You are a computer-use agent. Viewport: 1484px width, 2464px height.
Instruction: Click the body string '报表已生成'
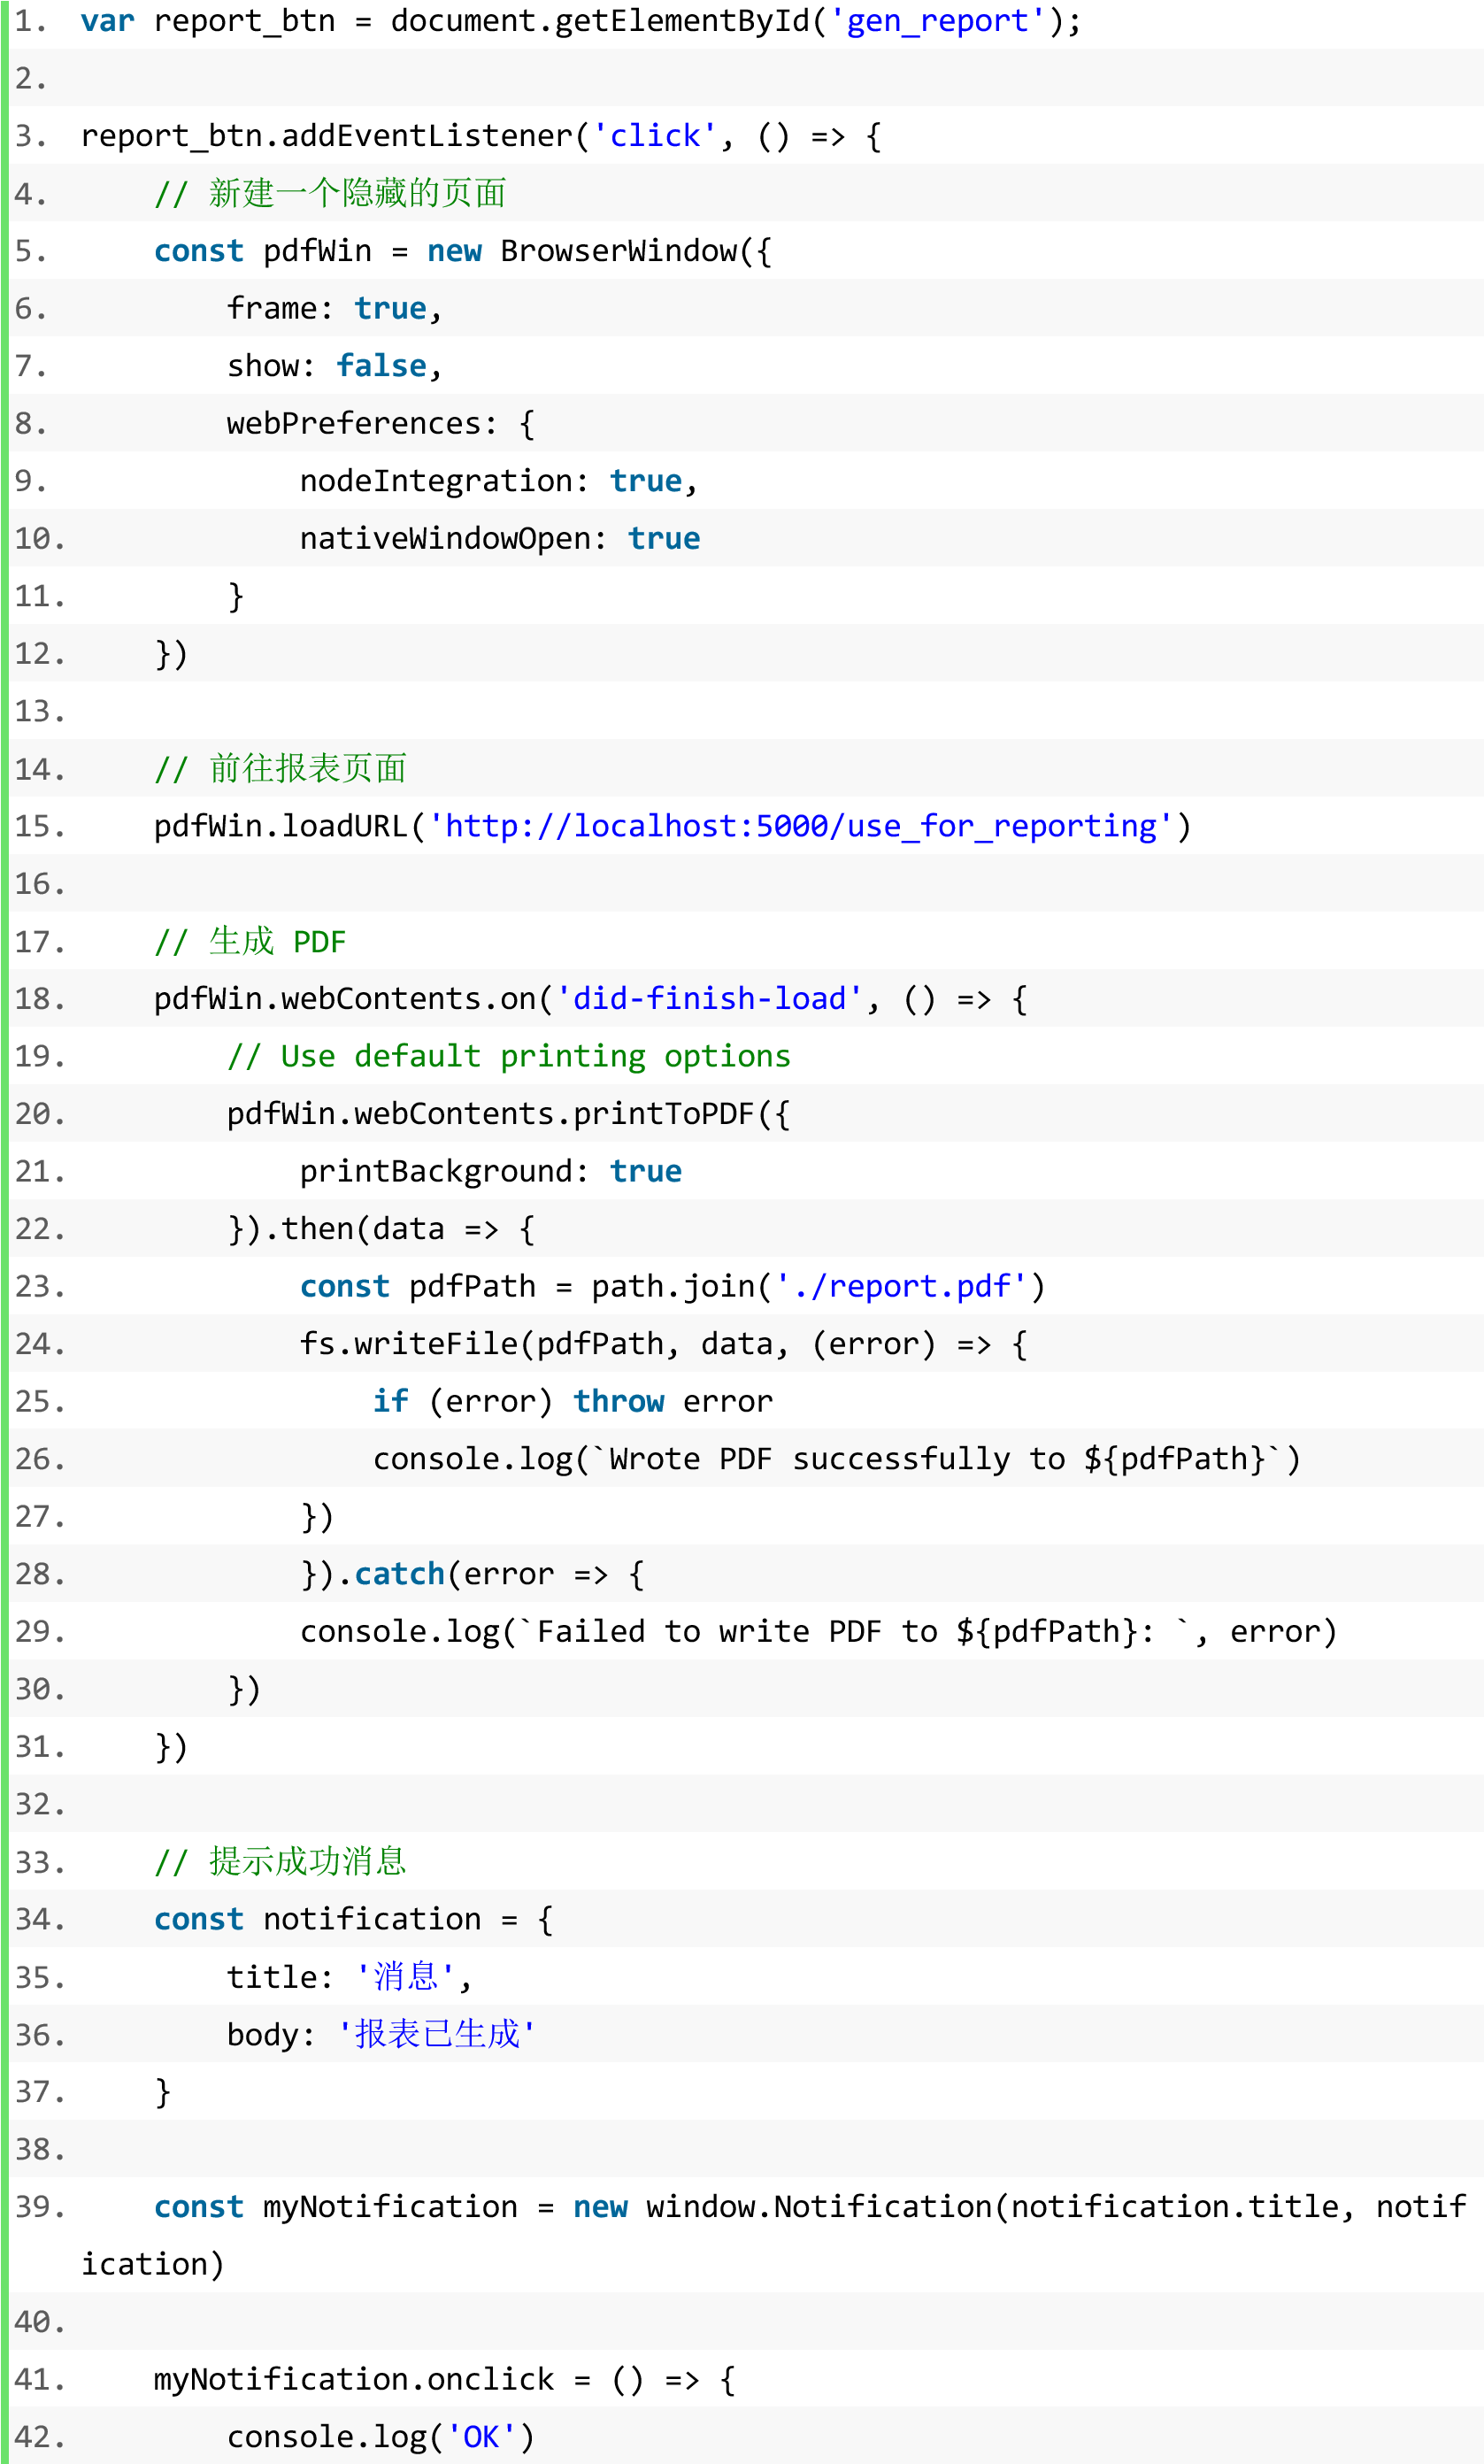point(436,2035)
